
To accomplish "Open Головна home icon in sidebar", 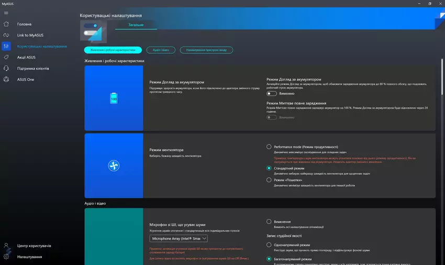I will (x=6, y=24).
